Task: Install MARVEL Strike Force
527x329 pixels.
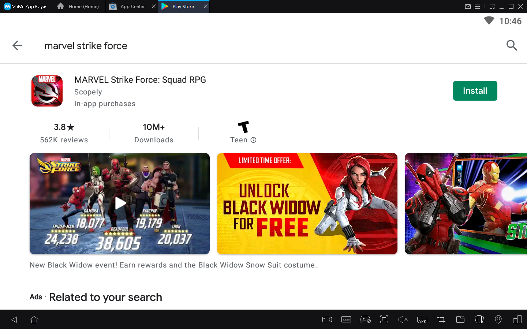Action: pyautogui.click(x=475, y=91)
